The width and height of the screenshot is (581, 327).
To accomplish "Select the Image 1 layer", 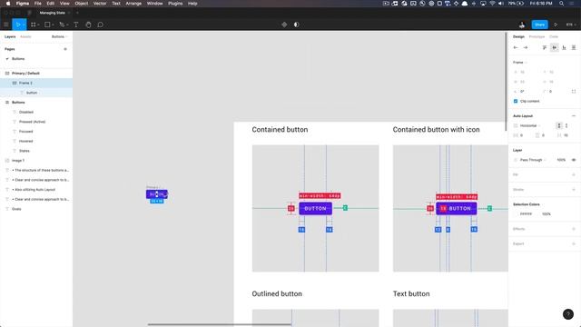I will click(x=36, y=161).
